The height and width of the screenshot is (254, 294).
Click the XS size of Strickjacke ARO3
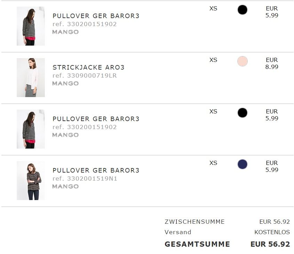pyautogui.click(x=213, y=60)
